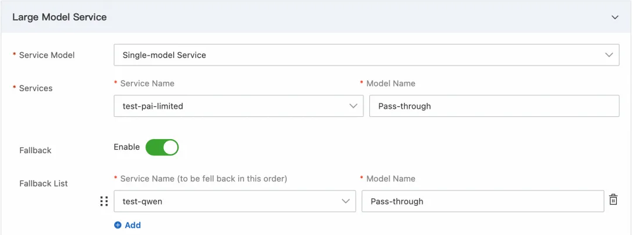Viewport: 632px width, 235px height.
Task: Disable the Fallback Enable toggle
Action: [162, 147]
